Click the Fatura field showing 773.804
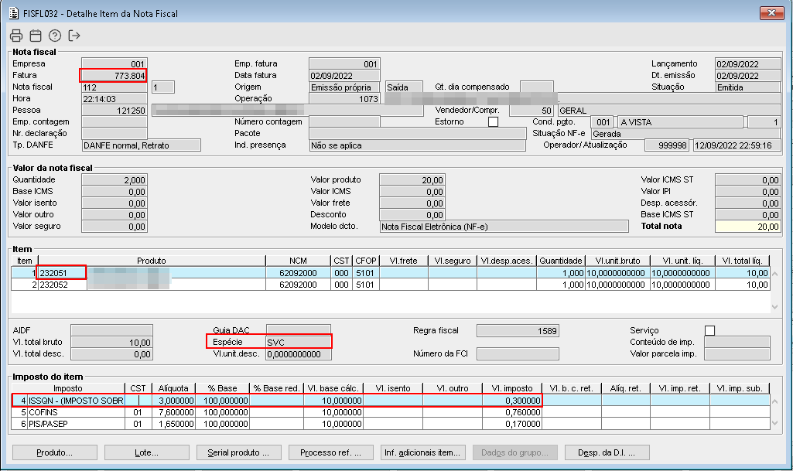 (113, 76)
